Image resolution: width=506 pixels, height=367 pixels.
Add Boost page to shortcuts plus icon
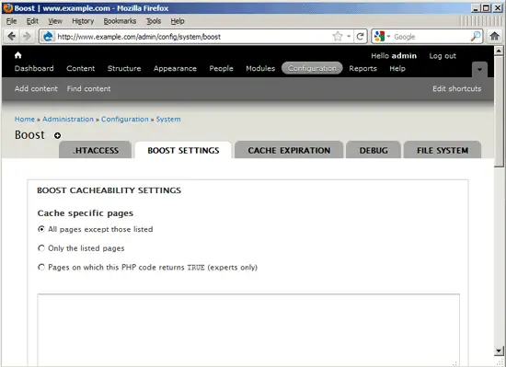57,135
